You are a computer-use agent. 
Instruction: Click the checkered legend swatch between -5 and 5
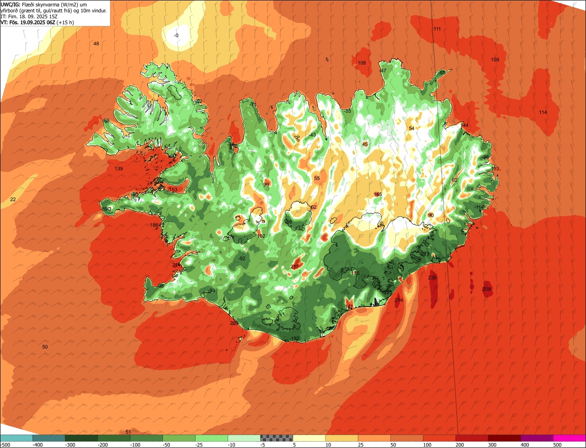(x=277, y=438)
